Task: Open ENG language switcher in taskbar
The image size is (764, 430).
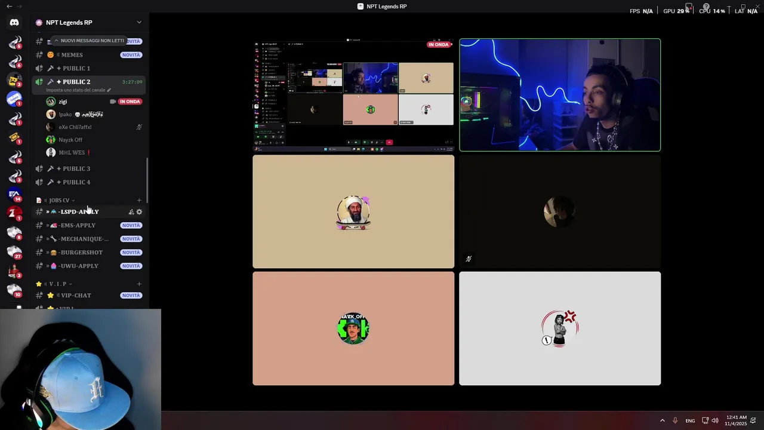Action: tap(690, 420)
